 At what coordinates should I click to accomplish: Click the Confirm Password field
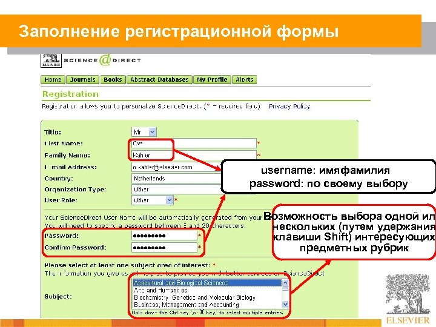pyautogui.click(x=164, y=248)
